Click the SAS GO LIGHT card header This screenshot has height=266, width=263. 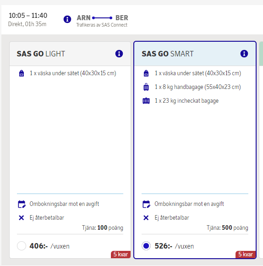(70, 54)
